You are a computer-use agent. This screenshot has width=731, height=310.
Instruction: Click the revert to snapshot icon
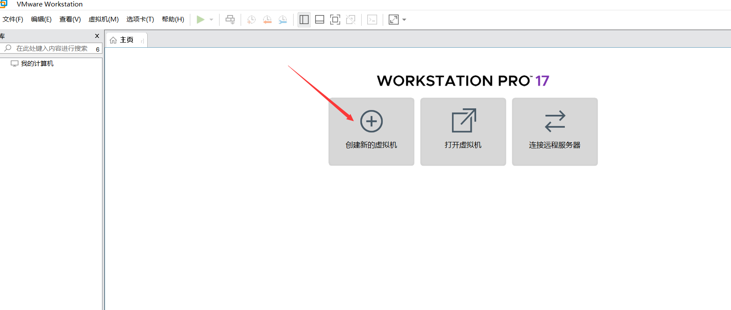pyautogui.click(x=267, y=20)
